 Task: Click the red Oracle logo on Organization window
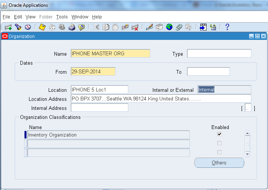point(5,36)
